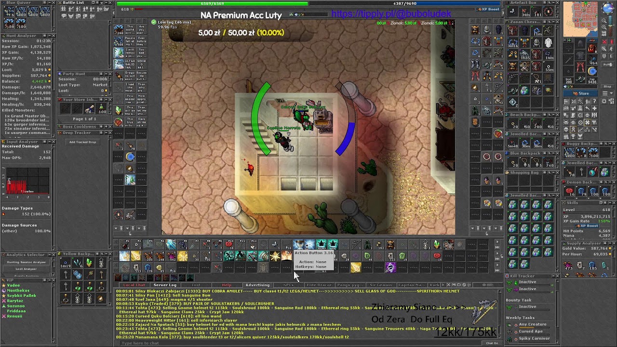This screenshot has height=347, width=617.
Task: Use the F10 red rune action button
Action: (229, 244)
